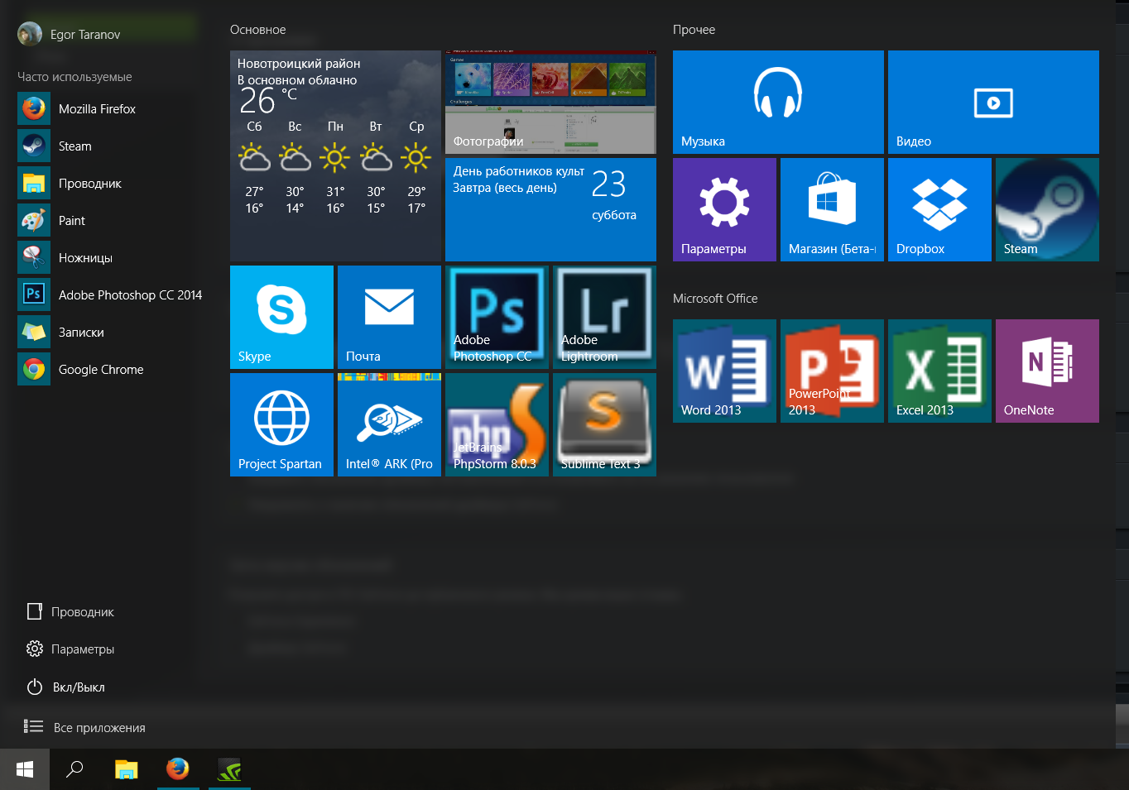Open the Почта mail tile

(389, 317)
